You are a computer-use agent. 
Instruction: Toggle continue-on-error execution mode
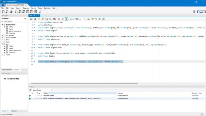54,19
